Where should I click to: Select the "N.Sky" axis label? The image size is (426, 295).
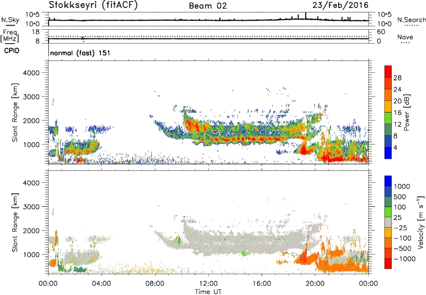(x=10, y=20)
